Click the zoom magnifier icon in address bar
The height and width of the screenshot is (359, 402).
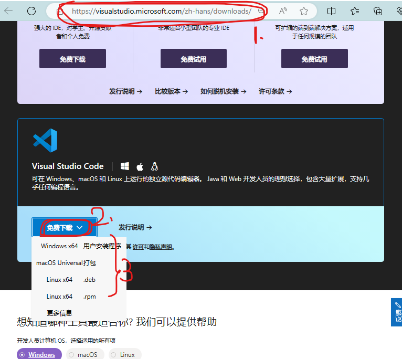261,11
